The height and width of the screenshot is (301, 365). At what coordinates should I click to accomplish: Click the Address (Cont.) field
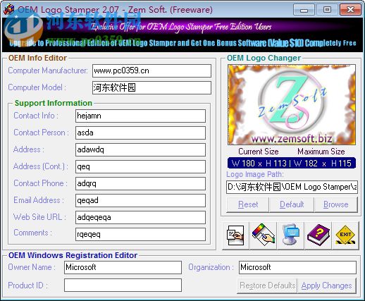coord(140,166)
